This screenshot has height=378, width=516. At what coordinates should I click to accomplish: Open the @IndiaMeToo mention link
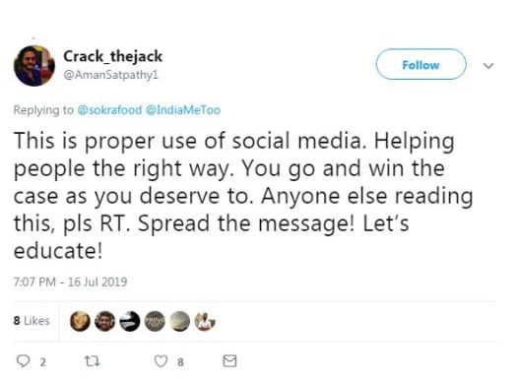point(183,110)
